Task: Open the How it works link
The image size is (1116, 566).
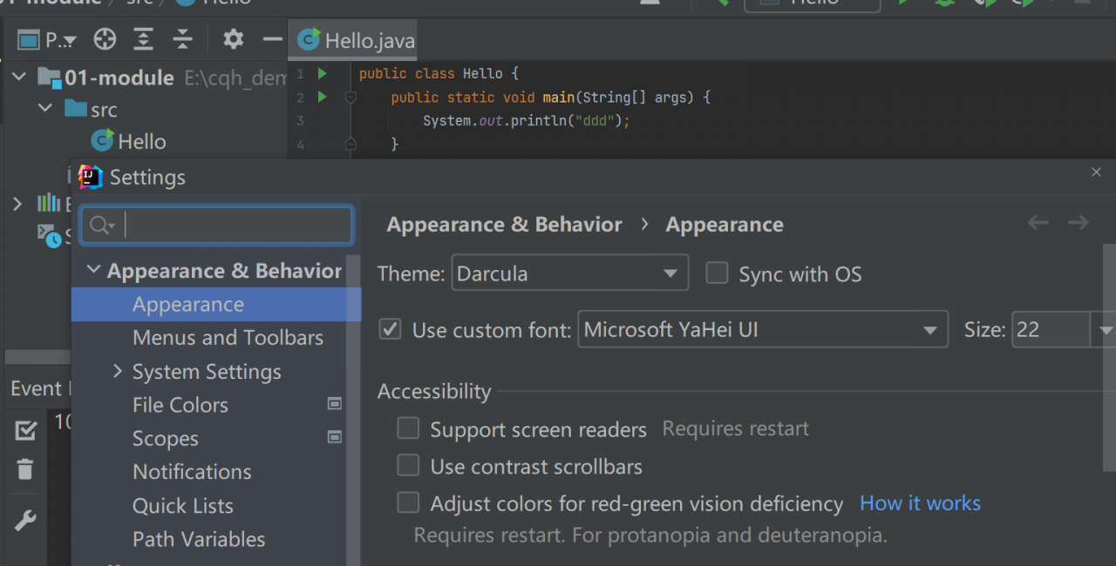Action: (920, 503)
